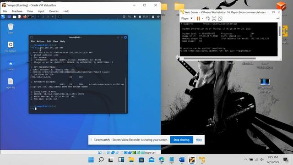Open Help menu in Kali terminal
The height and width of the screenshot is (165, 293).
63,41
